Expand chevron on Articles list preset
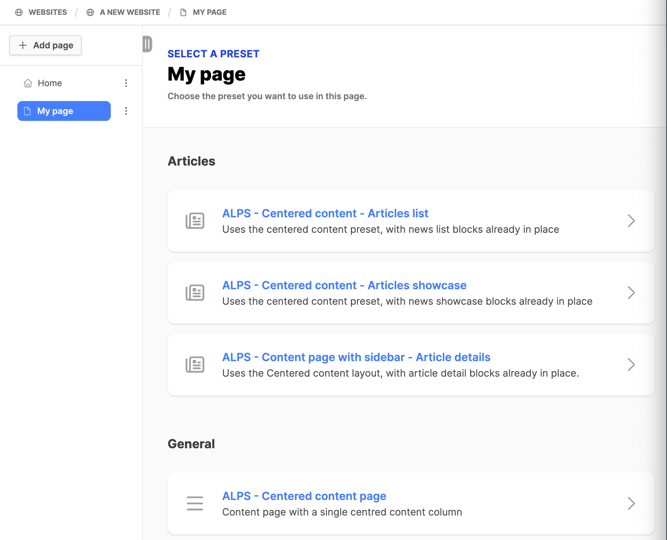Viewport: 667px width, 540px height. [631, 221]
